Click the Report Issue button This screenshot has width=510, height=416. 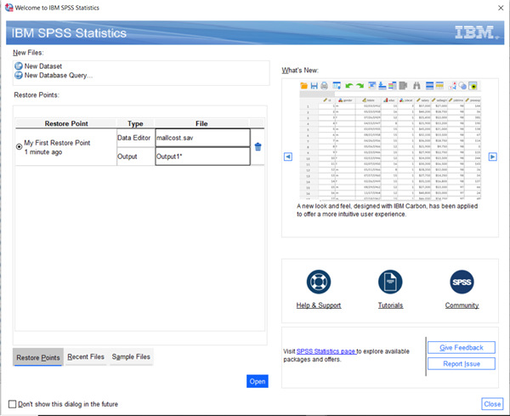(x=461, y=363)
